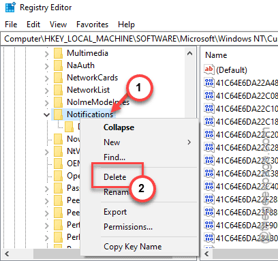The image size is (278, 261).
Task: Expand the NetworkList key
Action: 46,91
